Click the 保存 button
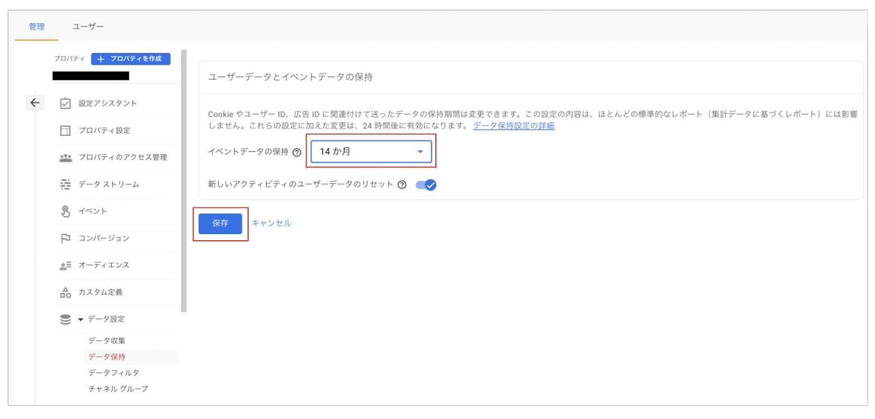Viewport: 875px width, 419px height. 220,223
